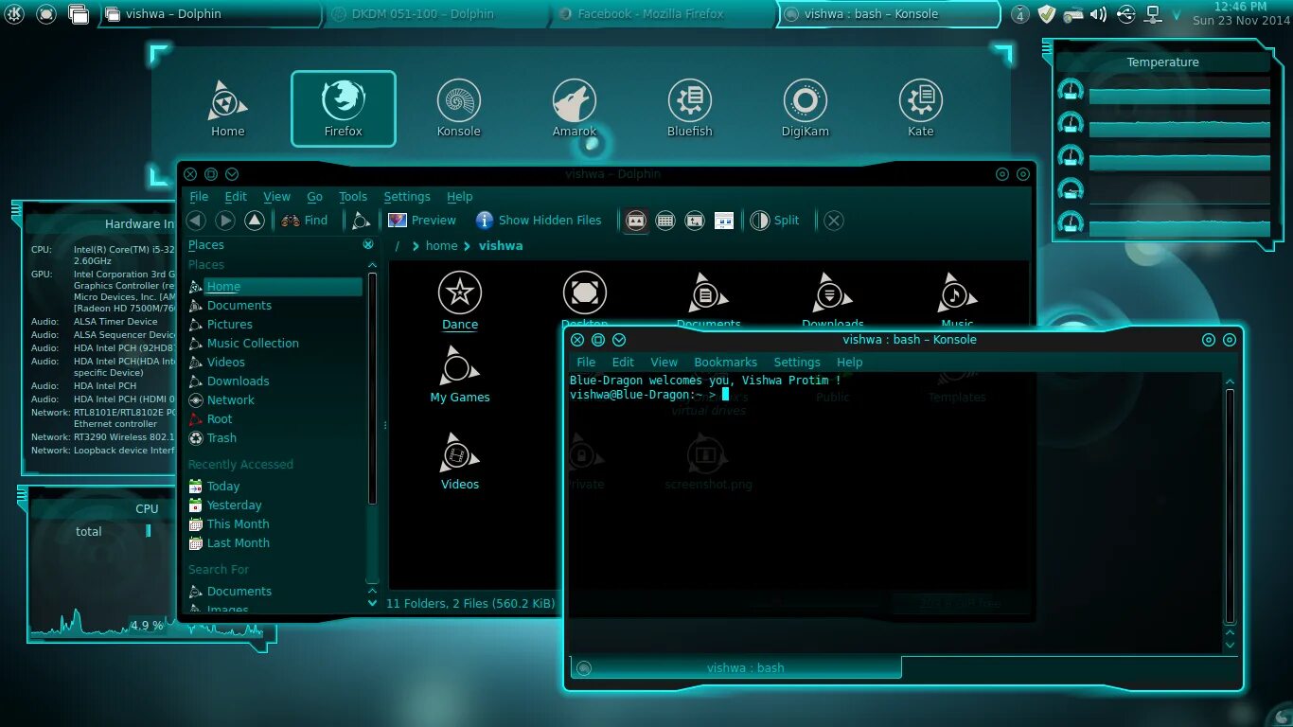
Task: Select the vishwa : bash Konsole tab
Action: coord(735,668)
